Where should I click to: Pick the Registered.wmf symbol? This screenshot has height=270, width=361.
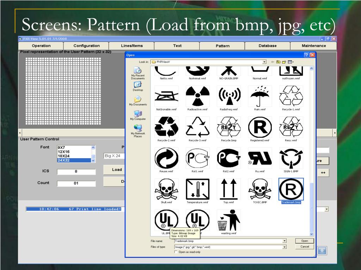tap(260, 129)
